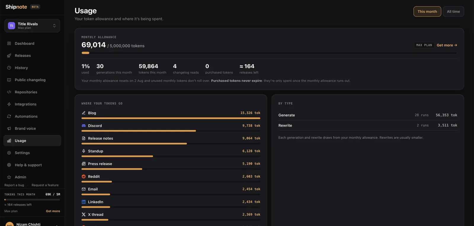Click the Automations refresh arrows icon
Screen dimensions: 474x226
9,116
